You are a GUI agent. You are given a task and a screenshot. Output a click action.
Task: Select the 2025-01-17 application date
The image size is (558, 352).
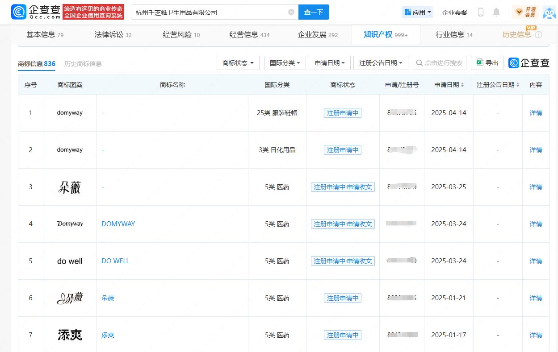point(449,335)
